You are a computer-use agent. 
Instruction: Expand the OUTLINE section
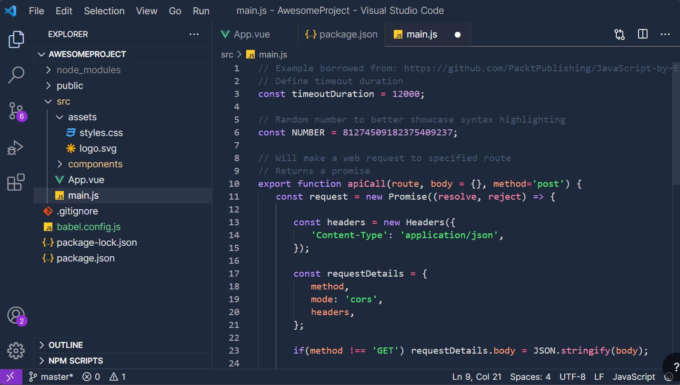[123, 345]
